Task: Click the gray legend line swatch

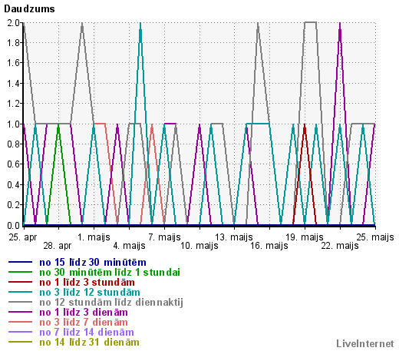Action: [20, 302]
